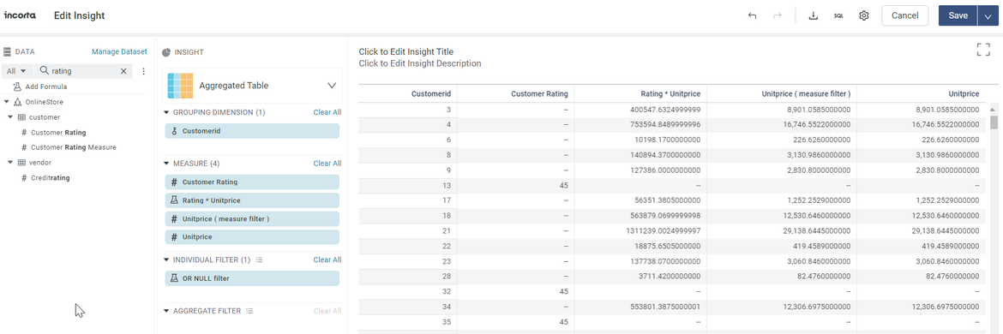Click Customerid cell 13

[x=447, y=186]
